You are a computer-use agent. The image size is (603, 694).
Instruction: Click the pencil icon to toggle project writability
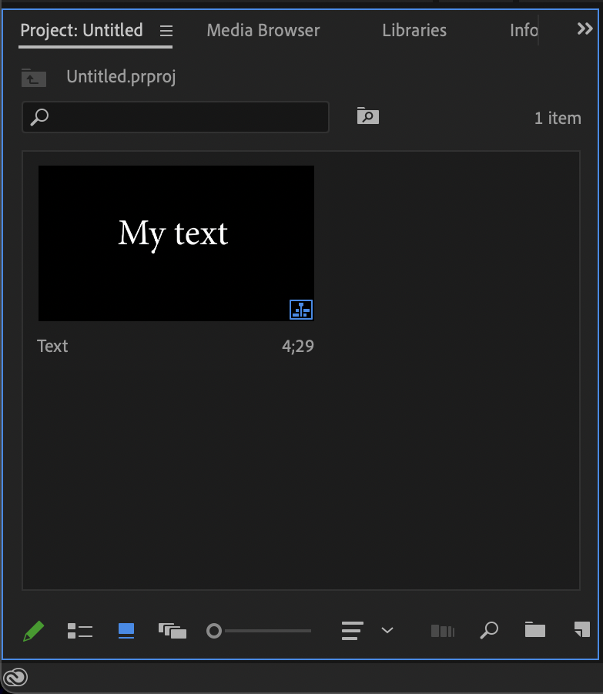34,630
